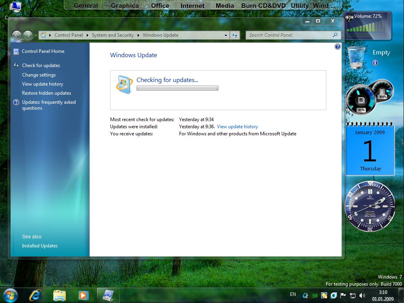Open Control Panel Home link

43,51
